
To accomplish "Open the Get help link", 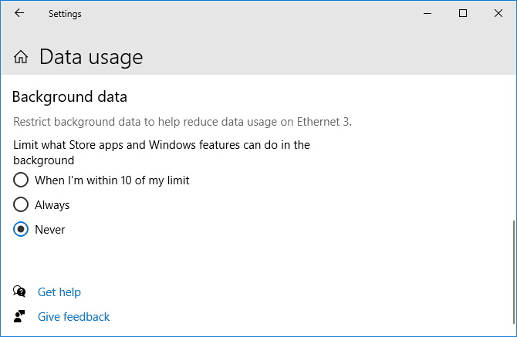I will tap(59, 292).
